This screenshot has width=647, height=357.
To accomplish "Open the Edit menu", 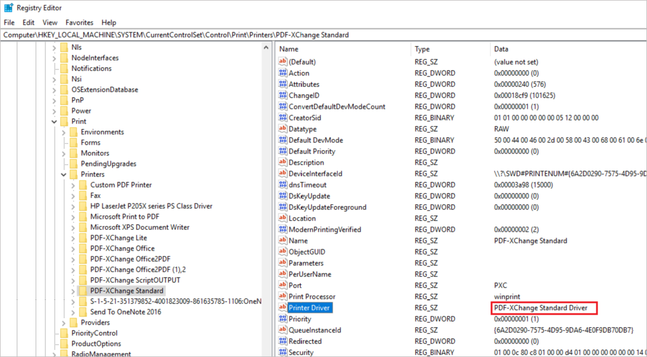I will [x=28, y=23].
